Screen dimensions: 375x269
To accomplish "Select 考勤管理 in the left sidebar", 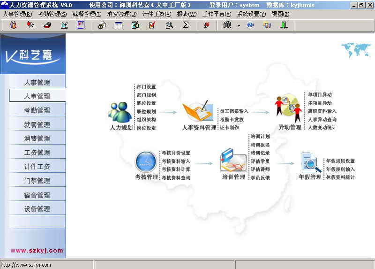I will click(x=37, y=110).
